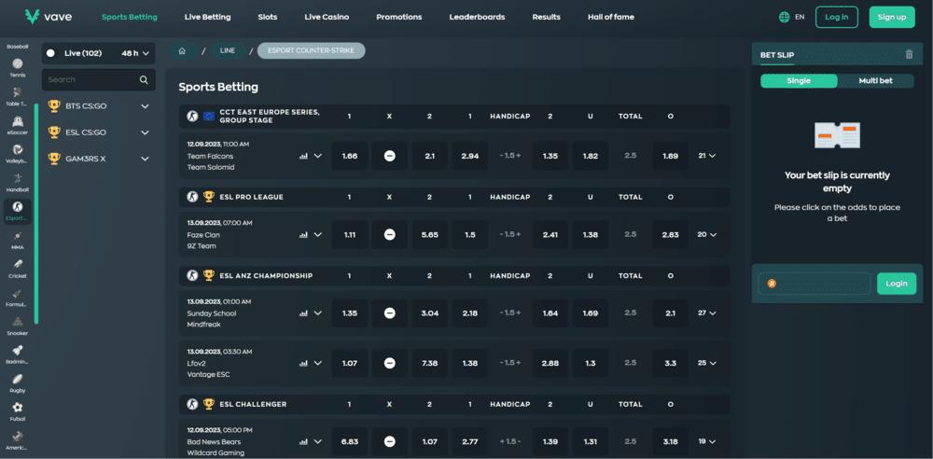Screen dimensions: 933x459
Task: Adjust handicap -1.5 stepper for Team Falcons
Action: tap(510, 156)
